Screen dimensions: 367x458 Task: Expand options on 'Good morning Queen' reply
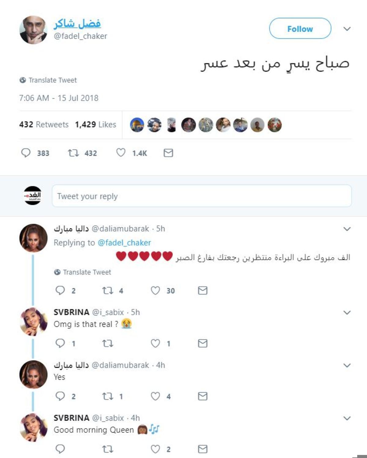pos(347,418)
